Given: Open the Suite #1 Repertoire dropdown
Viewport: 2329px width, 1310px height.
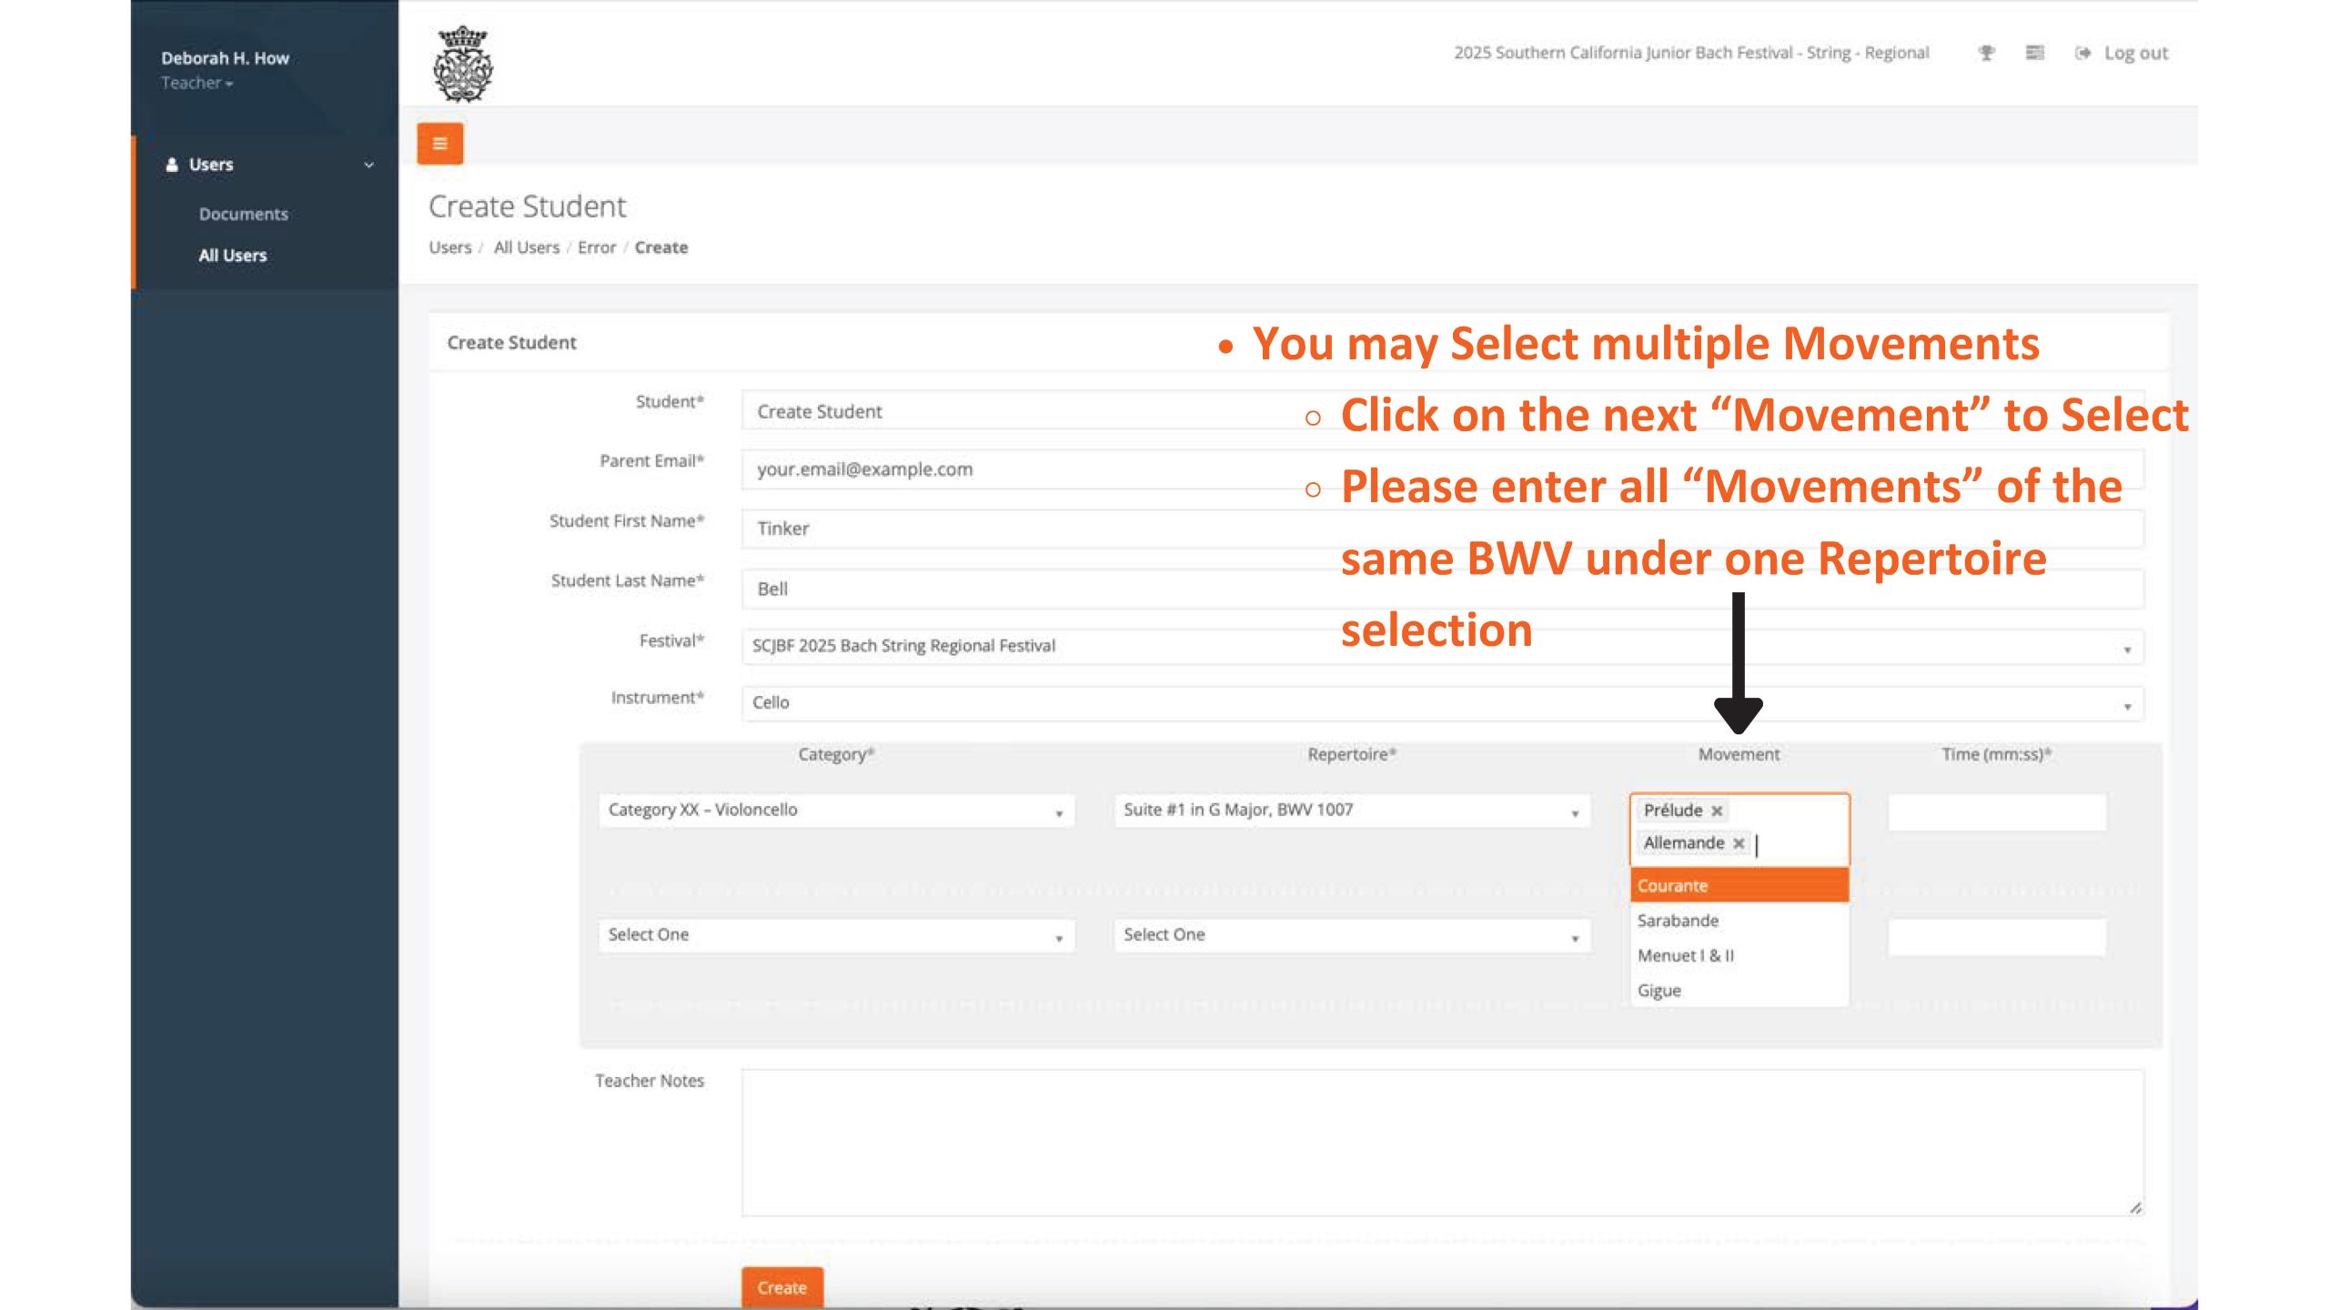Looking at the screenshot, I should [x=1351, y=811].
